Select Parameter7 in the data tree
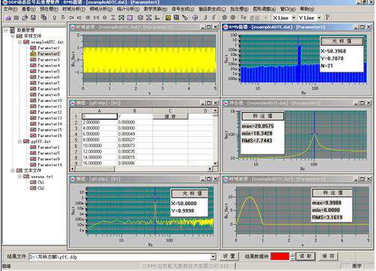Screen dimensions: 376x271 tap(49, 83)
